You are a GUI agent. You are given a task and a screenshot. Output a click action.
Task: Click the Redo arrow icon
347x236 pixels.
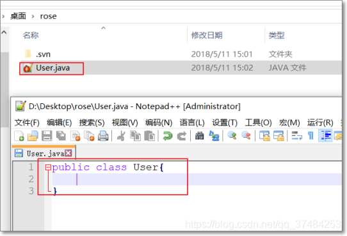pyautogui.click(x=182, y=135)
